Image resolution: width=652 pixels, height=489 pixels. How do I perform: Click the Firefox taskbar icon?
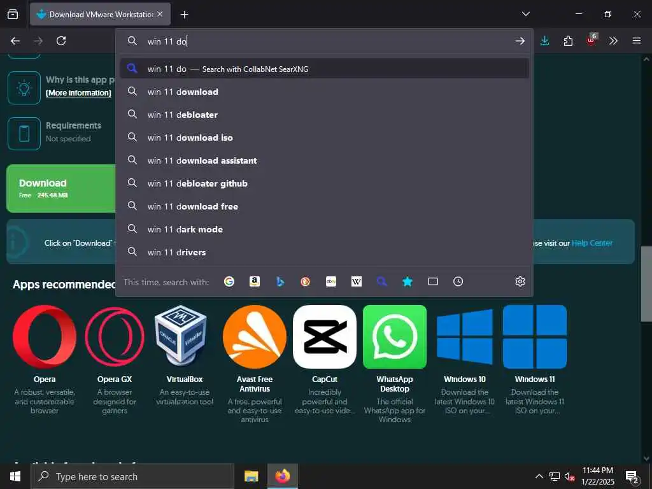282,476
